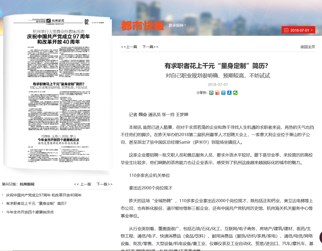Click 今年全市开放四个避暑纳凉点 headline on newspaper page
This screenshot has height=251, width=322.
tap(58, 140)
